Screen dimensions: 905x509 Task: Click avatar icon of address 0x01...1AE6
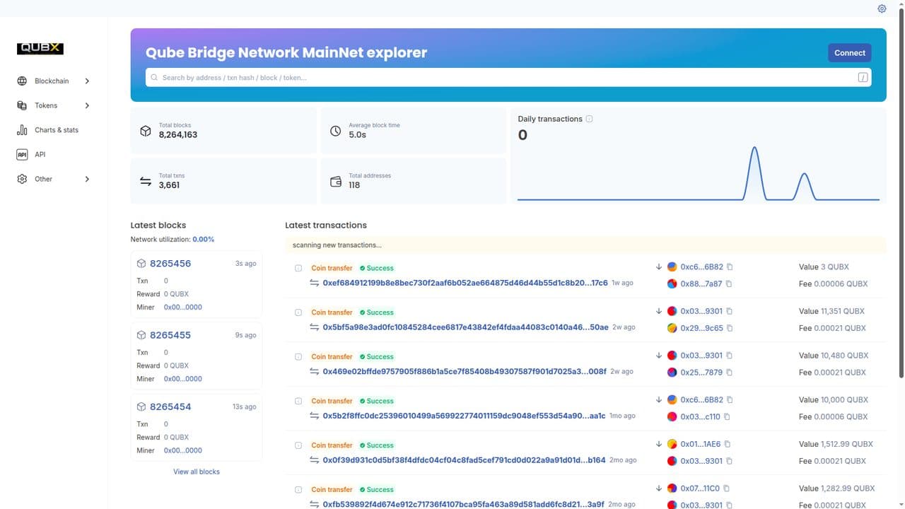(x=672, y=444)
